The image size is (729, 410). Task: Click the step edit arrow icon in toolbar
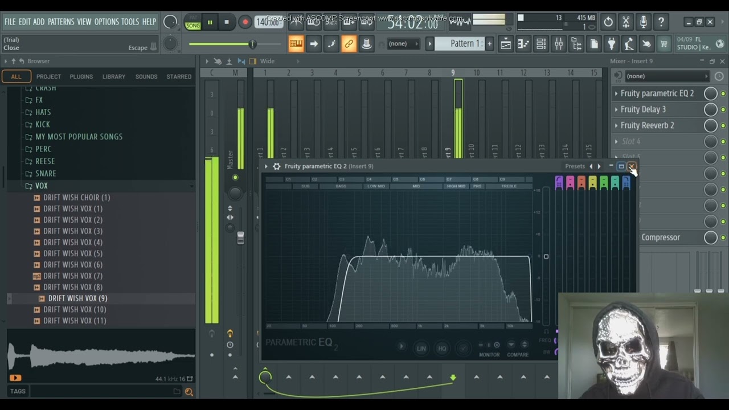313,44
